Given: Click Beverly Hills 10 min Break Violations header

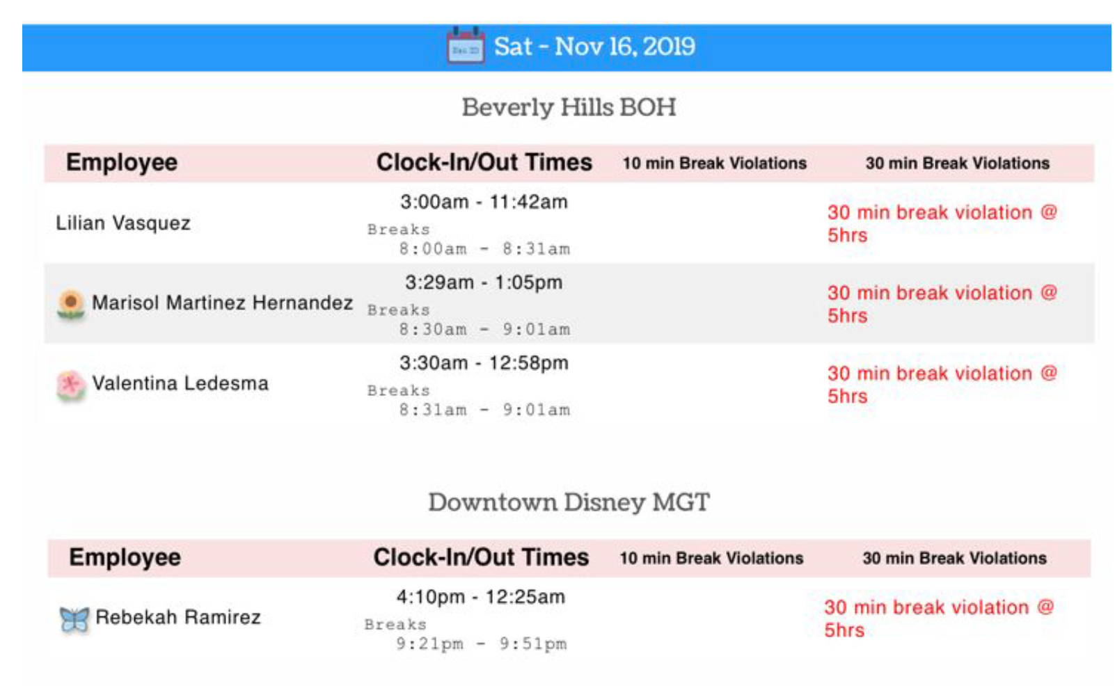Looking at the screenshot, I should 715,163.
